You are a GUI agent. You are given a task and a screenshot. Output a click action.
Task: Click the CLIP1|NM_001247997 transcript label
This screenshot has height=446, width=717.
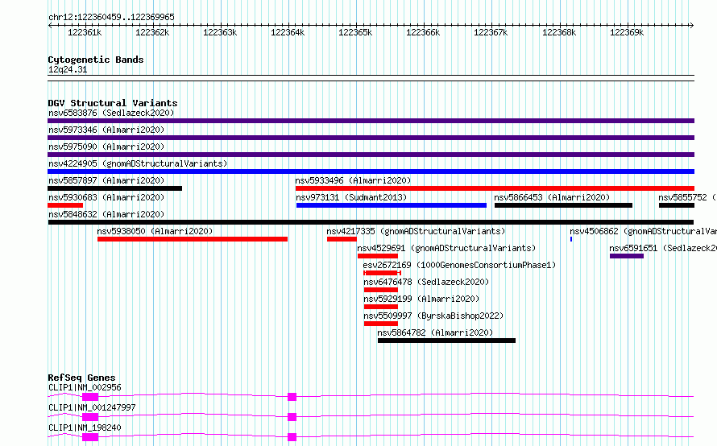point(92,407)
